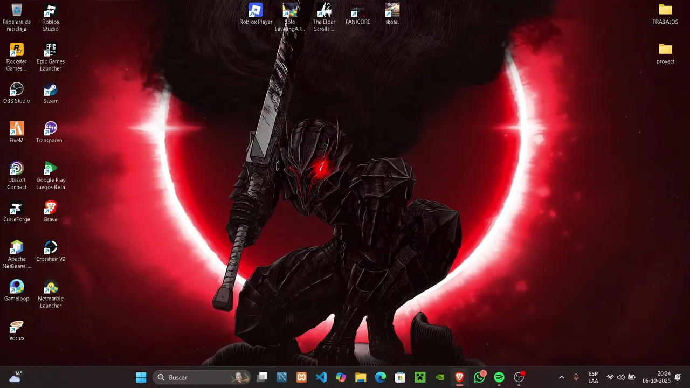Select Google Play Juegos Beta shortcut
Viewport: 690px width, 388px height.
tap(51, 175)
